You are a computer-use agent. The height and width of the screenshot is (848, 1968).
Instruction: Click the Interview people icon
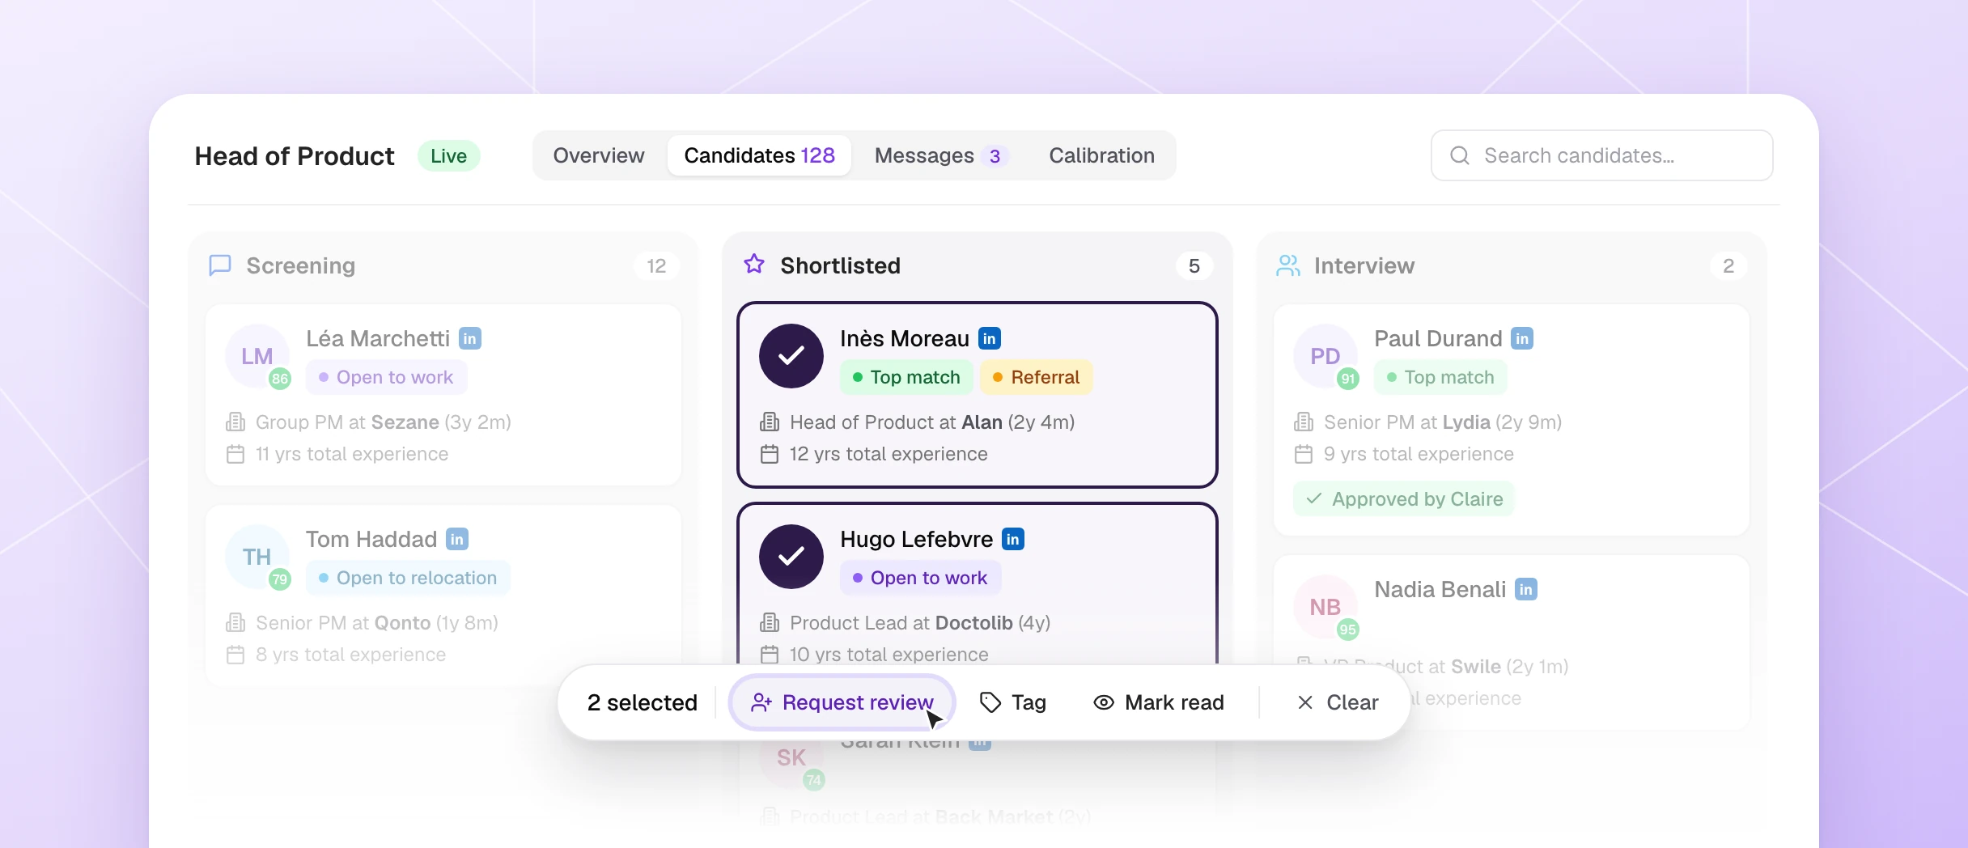coord(1288,265)
